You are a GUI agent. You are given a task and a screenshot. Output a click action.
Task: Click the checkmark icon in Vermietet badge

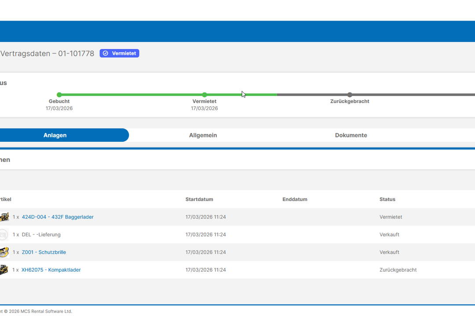click(x=106, y=53)
